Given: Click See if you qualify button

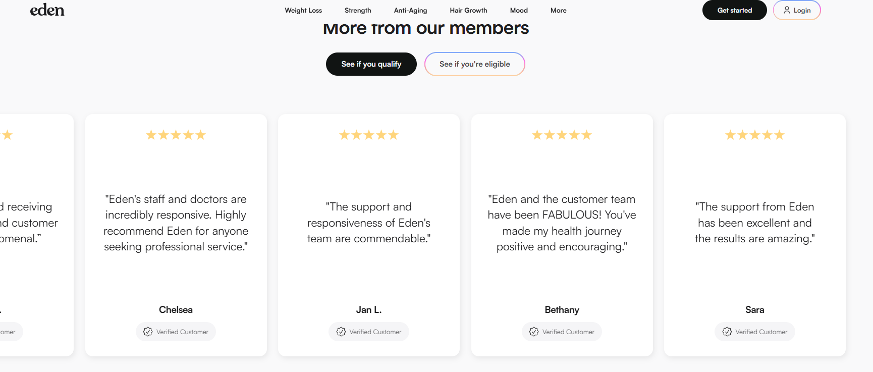Looking at the screenshot, I should pyautogui.click(x=371, y=64).
